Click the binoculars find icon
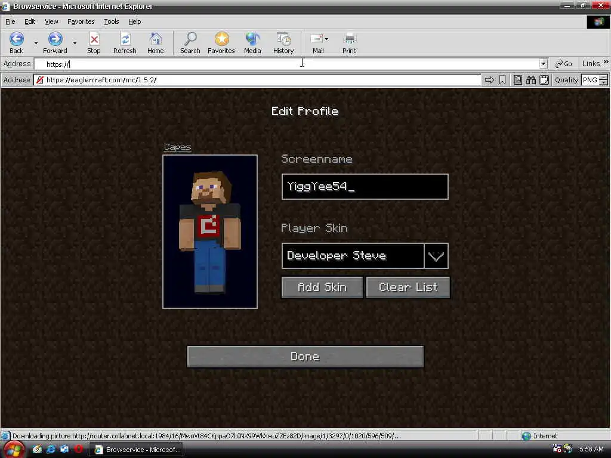 (531, 80)
